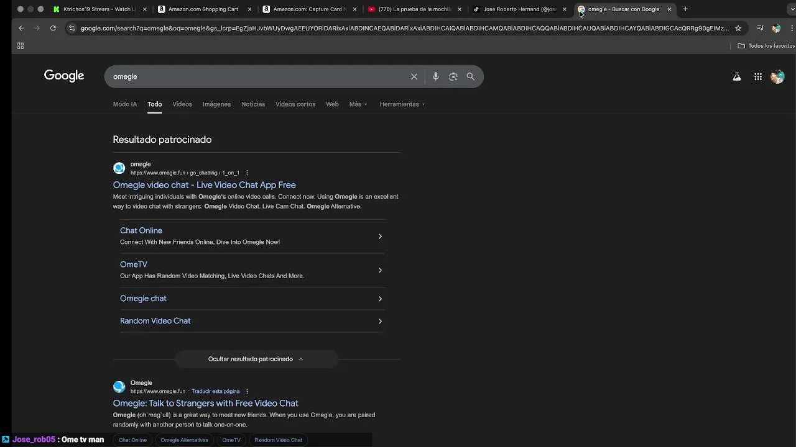Select the Videos search tab
The width and height of the screenshot is (796, 447).
click(182, 104)
